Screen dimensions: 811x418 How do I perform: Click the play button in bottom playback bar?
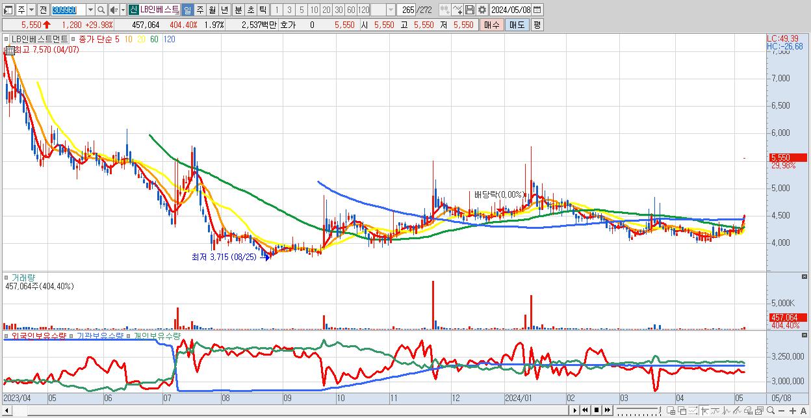tap(574, 410)
